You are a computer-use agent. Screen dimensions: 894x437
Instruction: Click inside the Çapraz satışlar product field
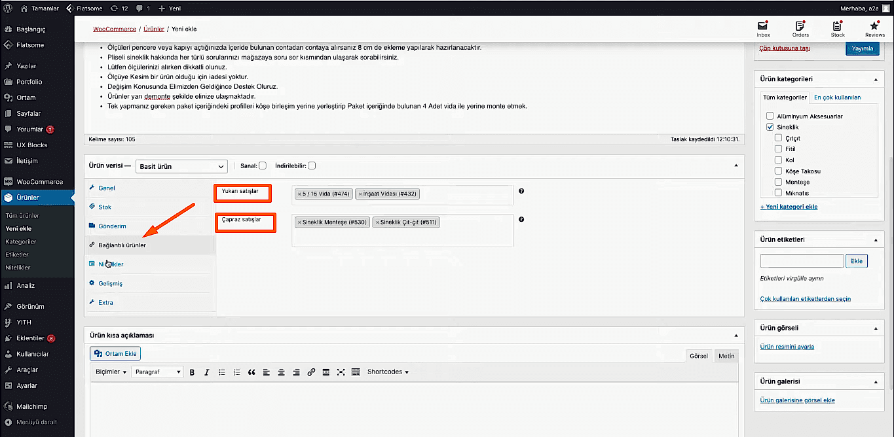pos(402,230)
